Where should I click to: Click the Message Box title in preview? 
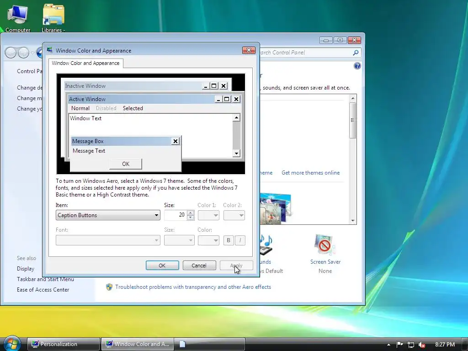[x=121, y=141]
